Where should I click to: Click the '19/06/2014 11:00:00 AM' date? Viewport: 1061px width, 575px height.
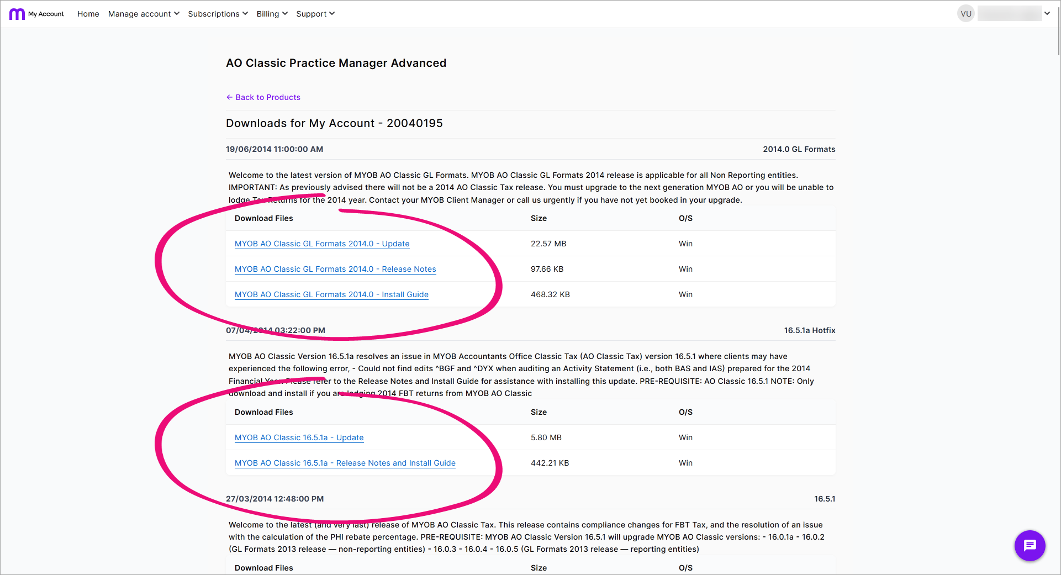[x=275, y=149]
